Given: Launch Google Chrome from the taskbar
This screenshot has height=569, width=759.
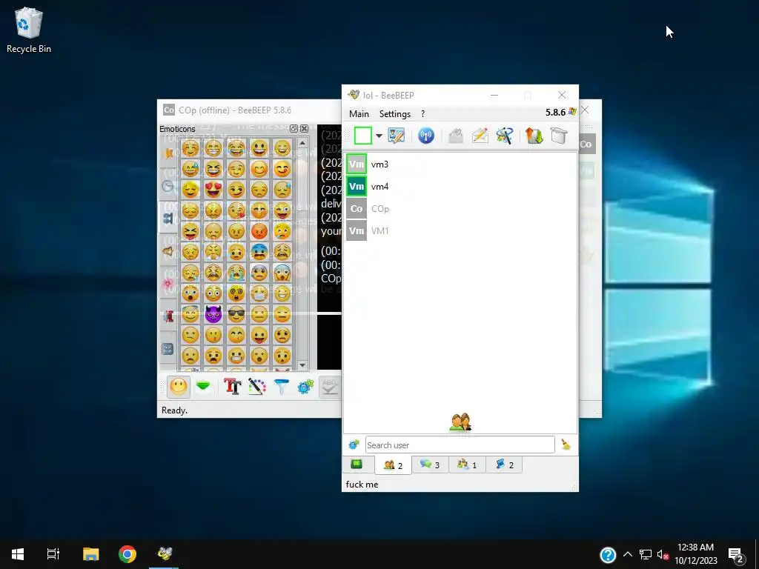Looking at the screenshot, I should click(x=127, y=554).
